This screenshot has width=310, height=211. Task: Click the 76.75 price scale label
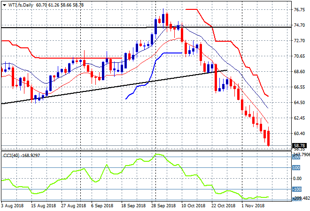coord(299,10)
